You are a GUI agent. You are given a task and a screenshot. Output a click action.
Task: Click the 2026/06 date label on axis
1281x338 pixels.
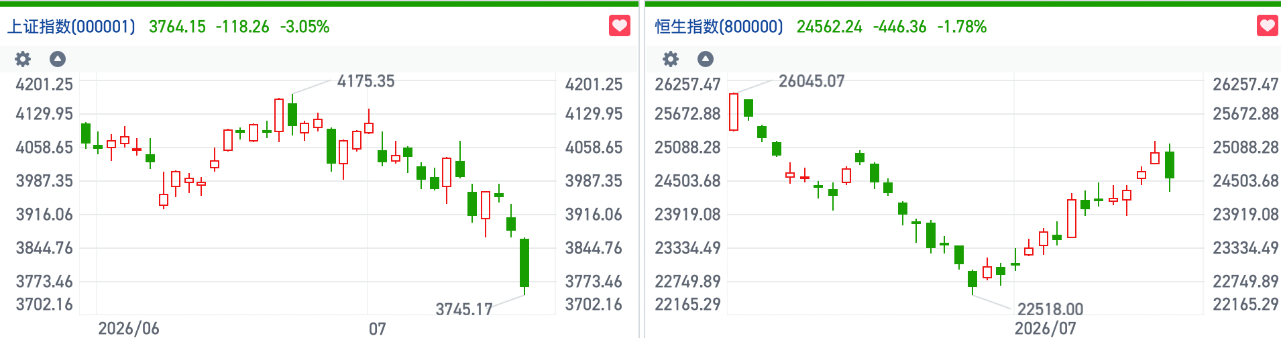click(x=129, y=328)
